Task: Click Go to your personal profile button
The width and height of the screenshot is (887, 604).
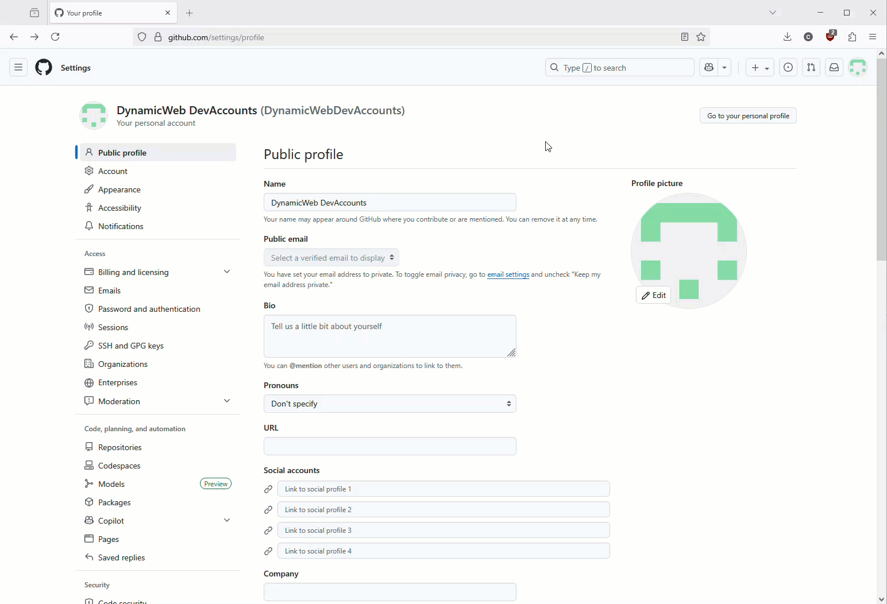Action: [747, 115]
